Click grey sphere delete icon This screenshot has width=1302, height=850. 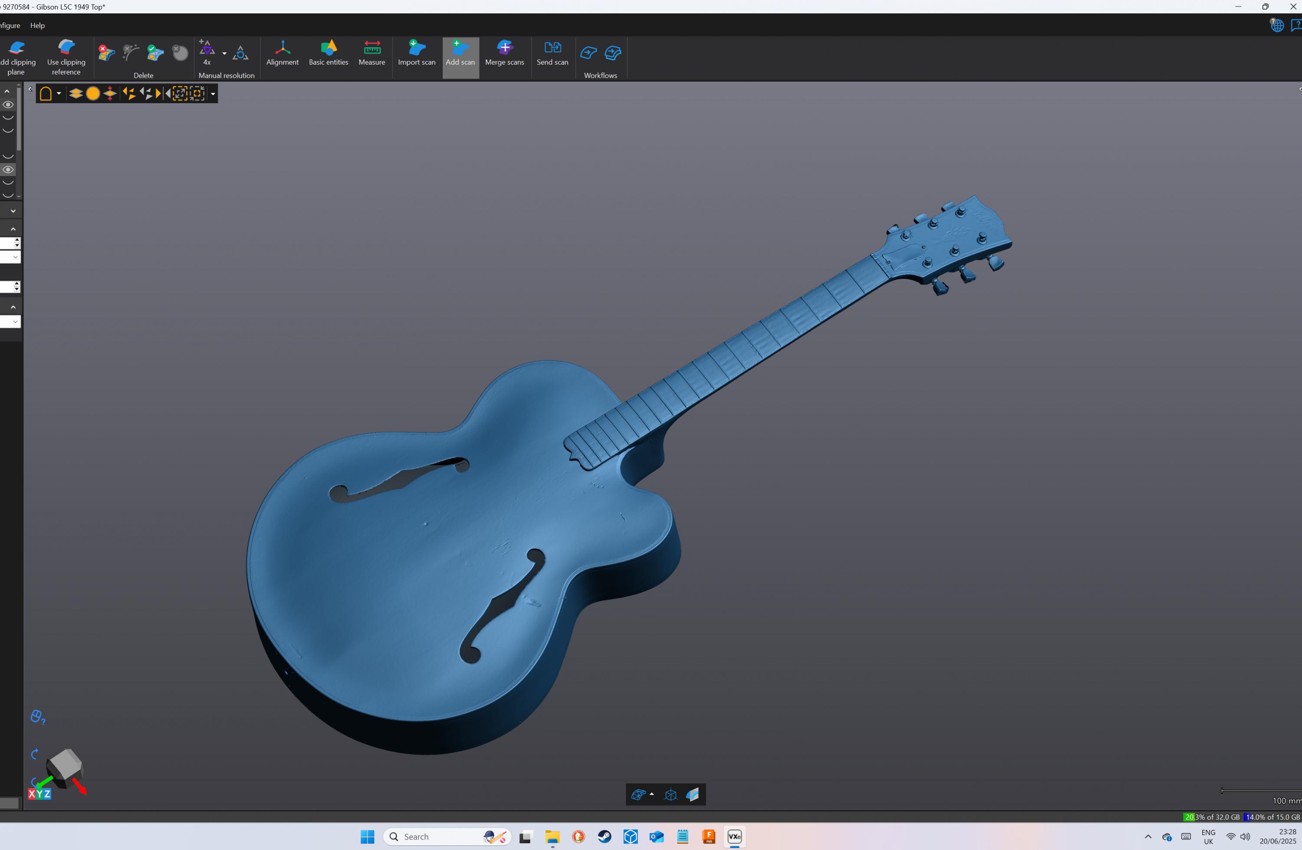point(180,53)
